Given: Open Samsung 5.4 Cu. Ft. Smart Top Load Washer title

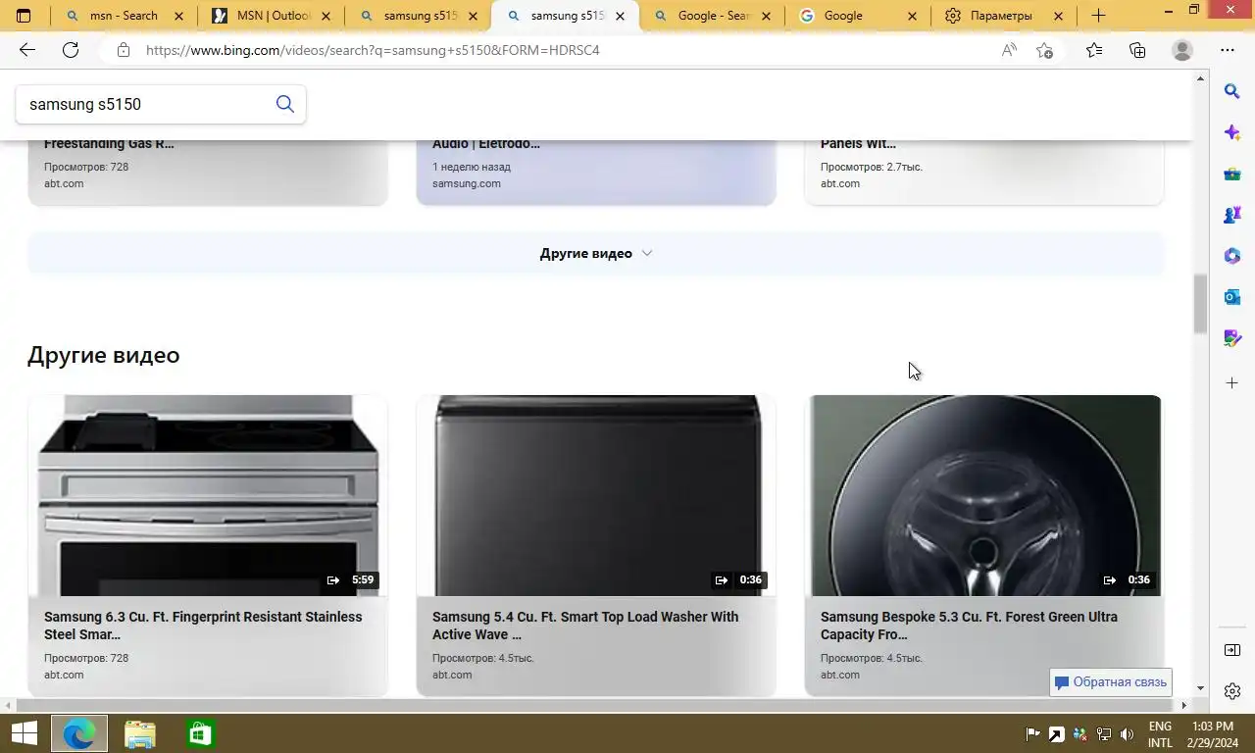Looking at the screenshot, I should (585, 626).
